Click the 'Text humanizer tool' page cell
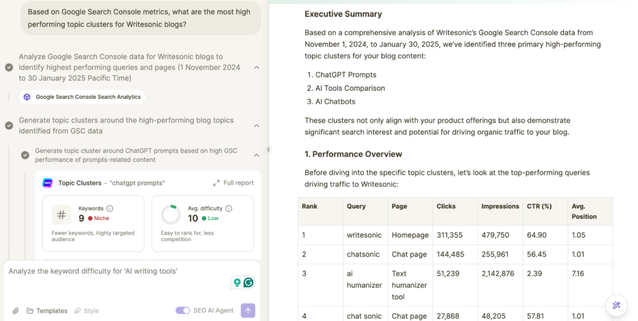 (x=410, y=286)
